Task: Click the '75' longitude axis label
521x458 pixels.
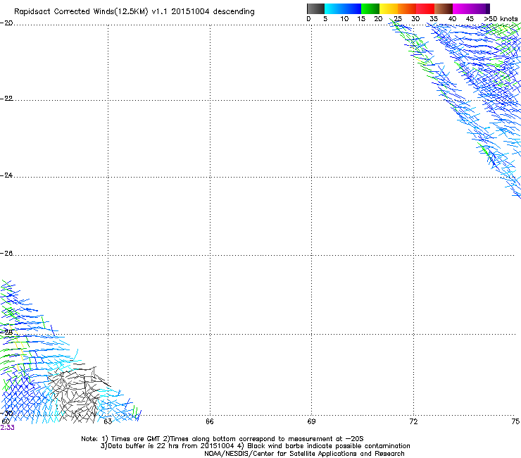Action: tap(515, 422)
